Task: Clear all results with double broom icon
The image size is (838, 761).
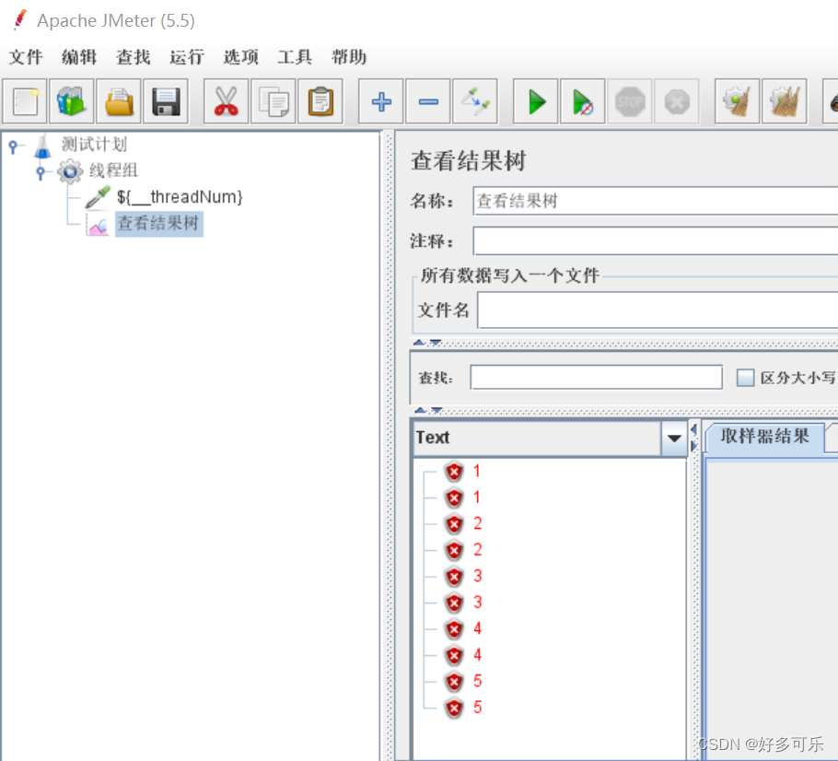Action: [x=784, y=101]
